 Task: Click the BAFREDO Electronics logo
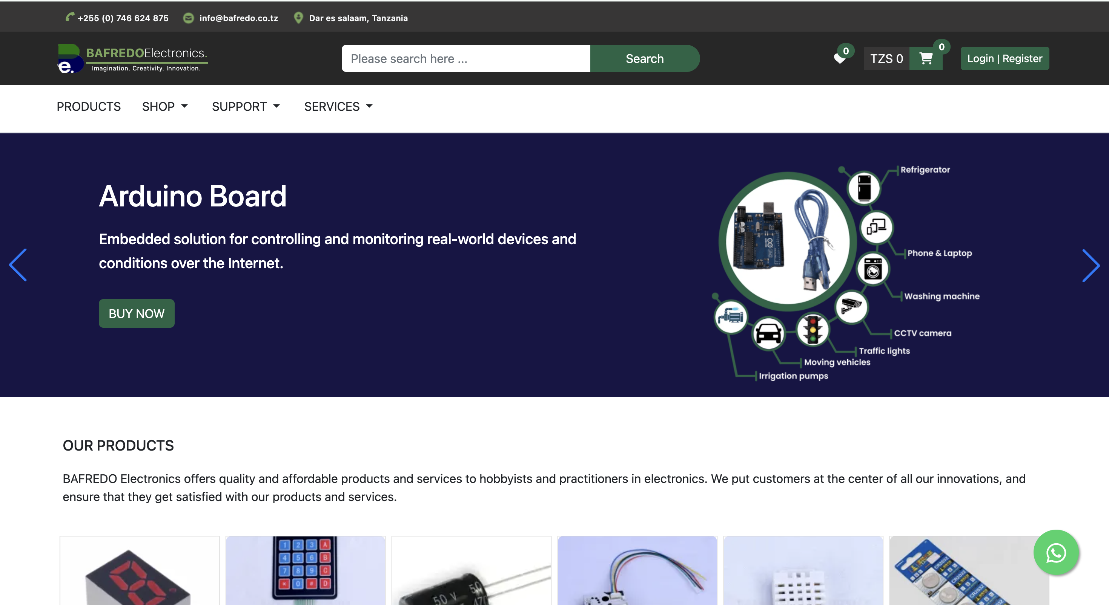(133, 58)
